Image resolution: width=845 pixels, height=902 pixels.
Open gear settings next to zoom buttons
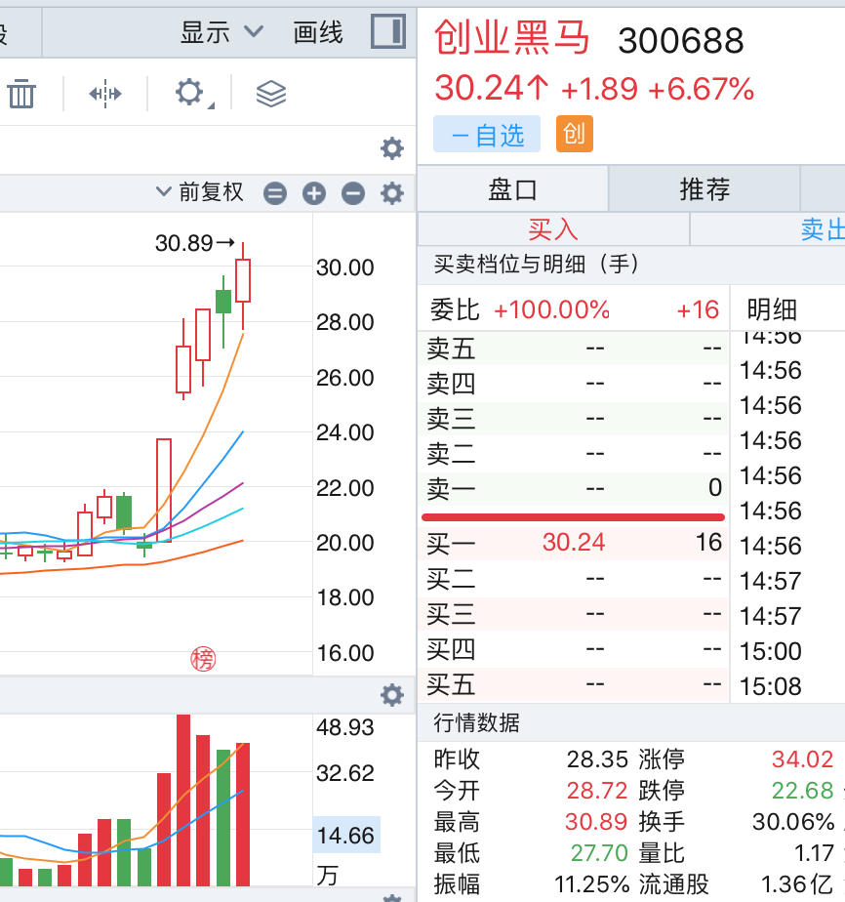coord(392,193)
